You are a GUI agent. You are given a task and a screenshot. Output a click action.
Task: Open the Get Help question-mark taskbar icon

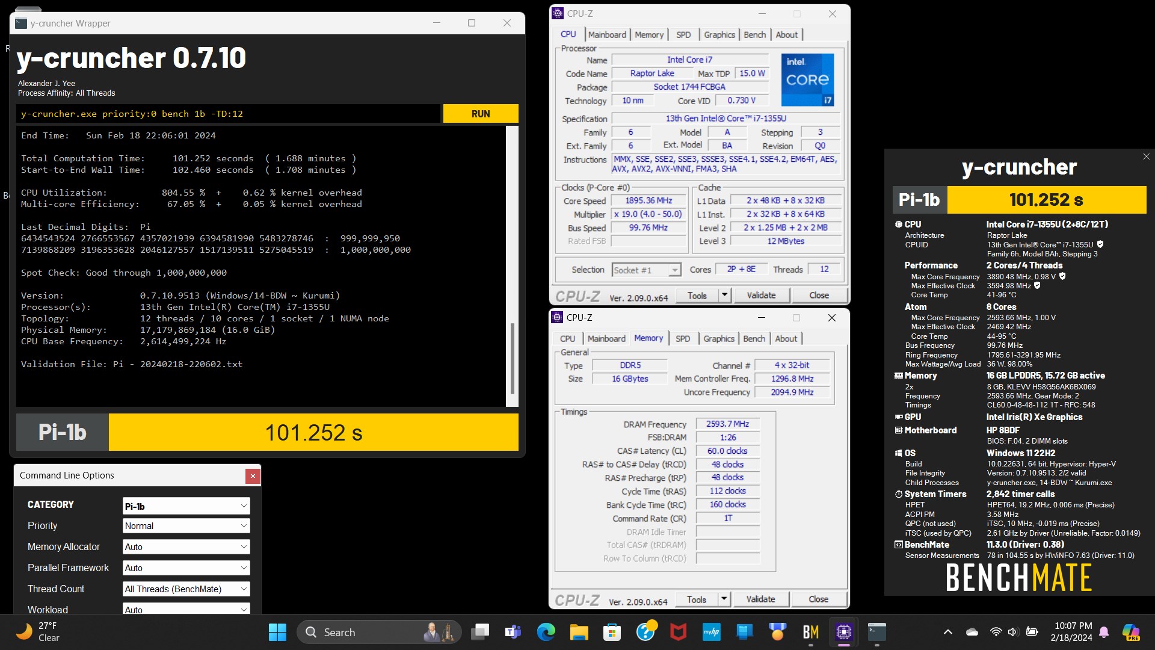click(645, 633)
